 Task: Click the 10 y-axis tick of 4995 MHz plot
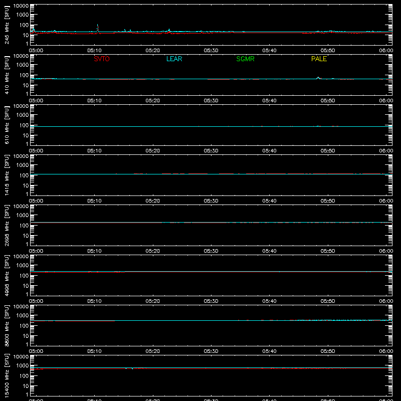point(26,286)
